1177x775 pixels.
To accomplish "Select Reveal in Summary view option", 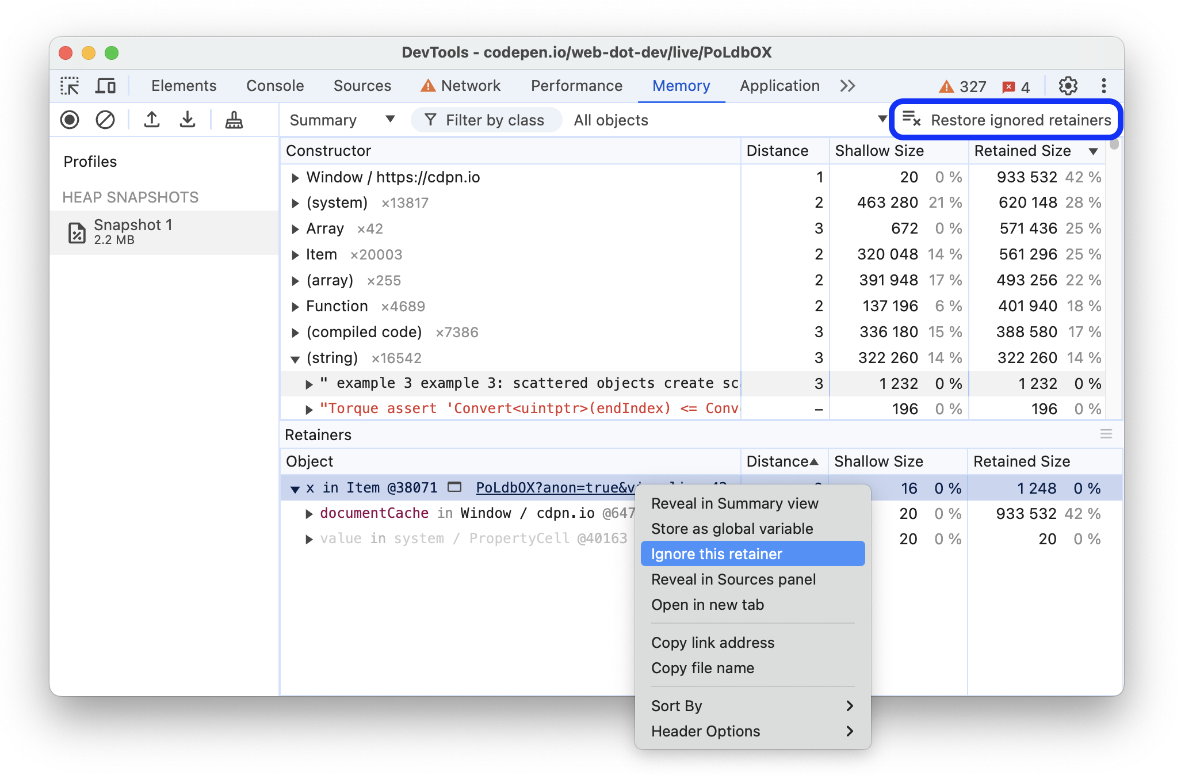I will [733, 503].
